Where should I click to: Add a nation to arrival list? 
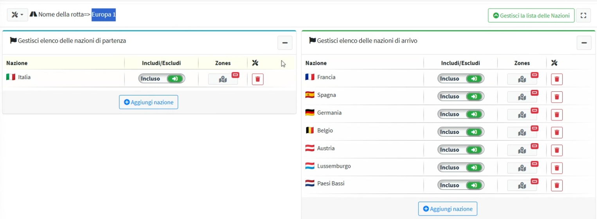click(448, 209)
